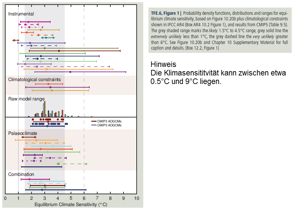Select the 'Combination' section label
Viewport: 294px width, 210px height.
click(x=21, y=174)
